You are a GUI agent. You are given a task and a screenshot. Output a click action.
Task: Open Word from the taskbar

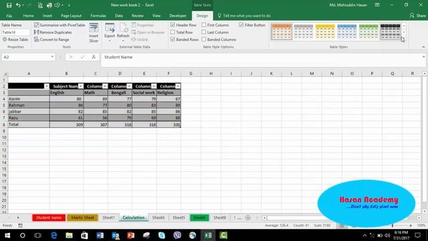click(100, 235)
